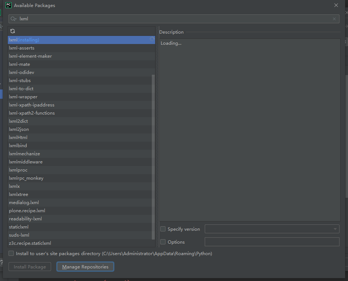Image resolution: width=348 pixels, height=281 pixels.
Task: Close the Available Packages dialog
Action: coord(336,5)
